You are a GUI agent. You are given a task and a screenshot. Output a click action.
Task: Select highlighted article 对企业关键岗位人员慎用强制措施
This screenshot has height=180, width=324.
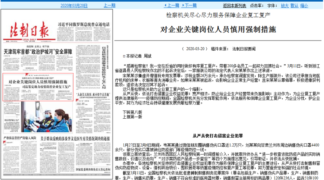(38, 82)
